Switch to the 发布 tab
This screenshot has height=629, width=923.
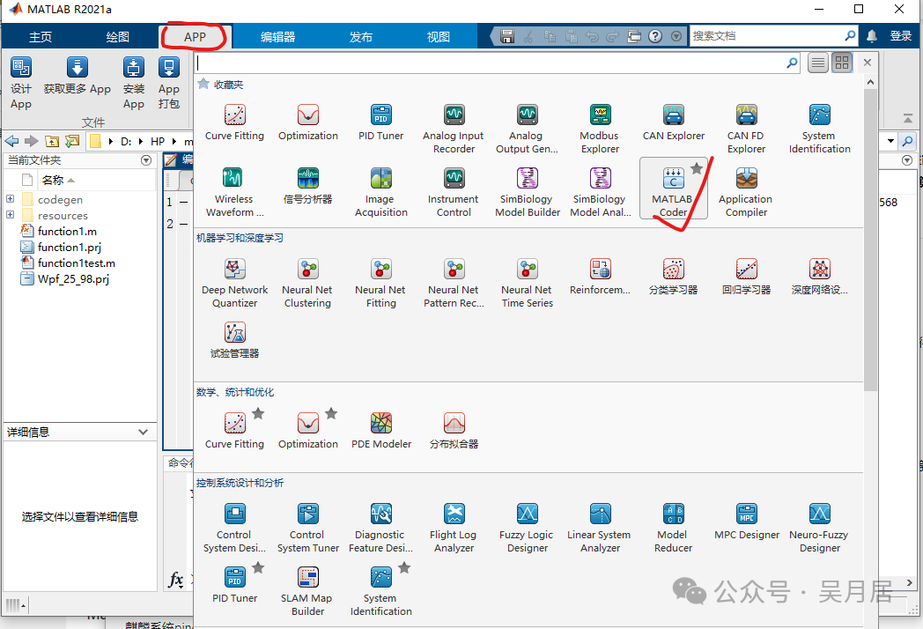(x=360, y=36)
